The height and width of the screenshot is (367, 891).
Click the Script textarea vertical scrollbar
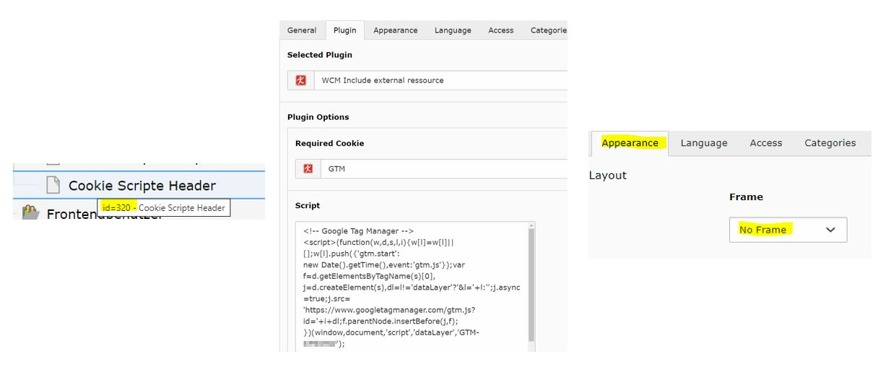click(x=532, y=289)
